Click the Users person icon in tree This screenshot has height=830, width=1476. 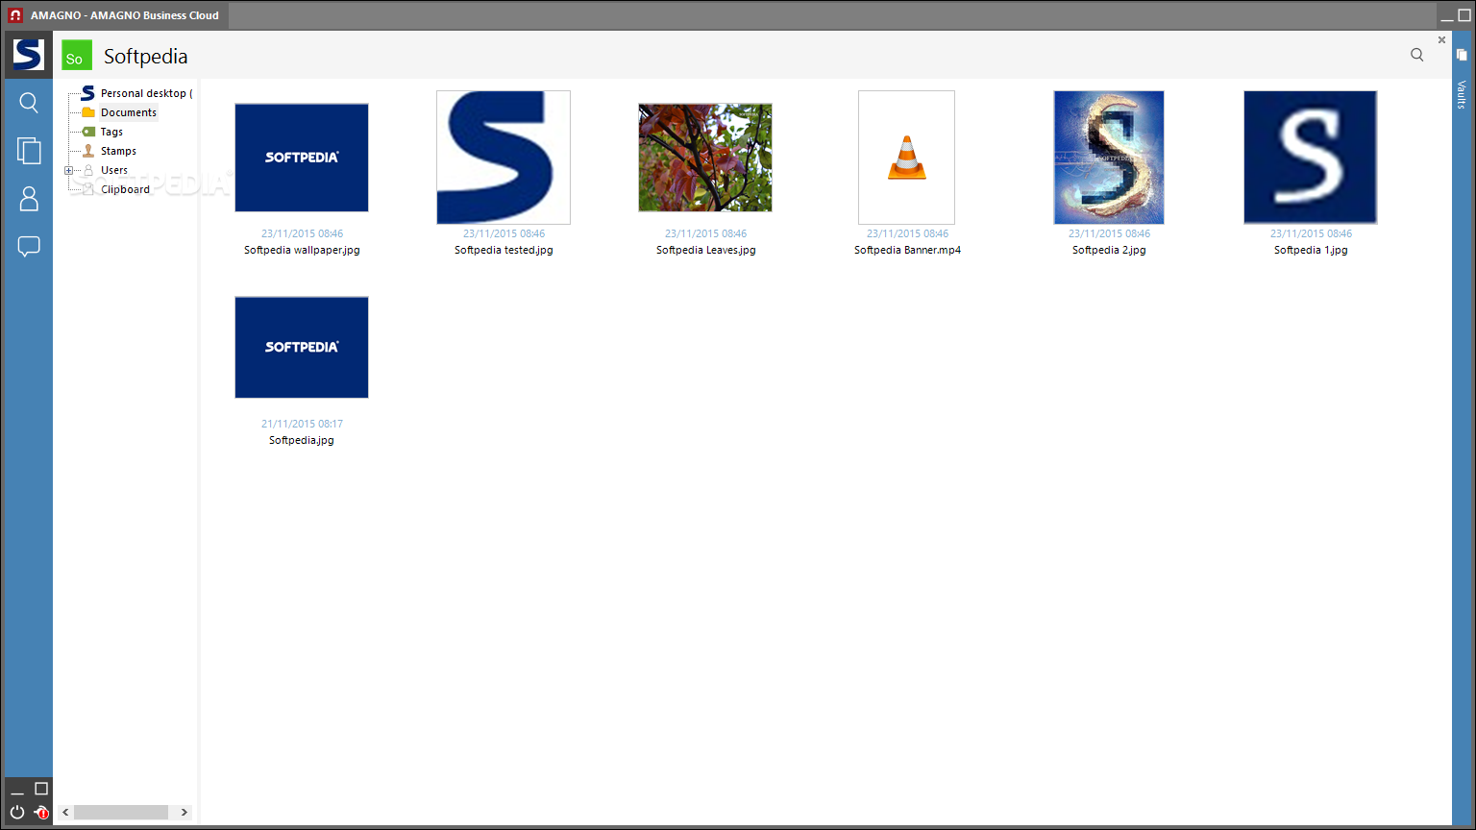point(88,170)
